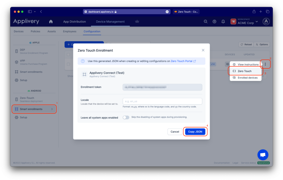Choose Zero Touch from context menu
This screenshot has height=180, width=283.
click(245, 71)
